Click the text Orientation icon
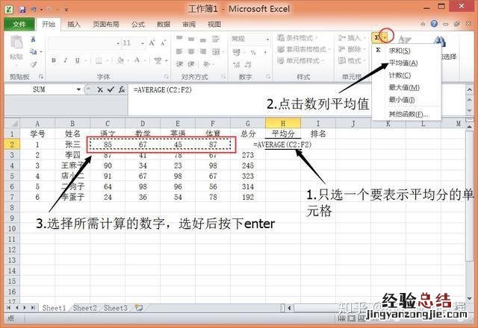The image size is (478, 328). [x=206, y=64]
